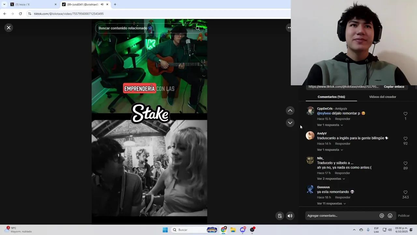This screenshot has width=417, height=235.
Task: Click the tiktok.com URL in address bar
Action: click(69, 14)
